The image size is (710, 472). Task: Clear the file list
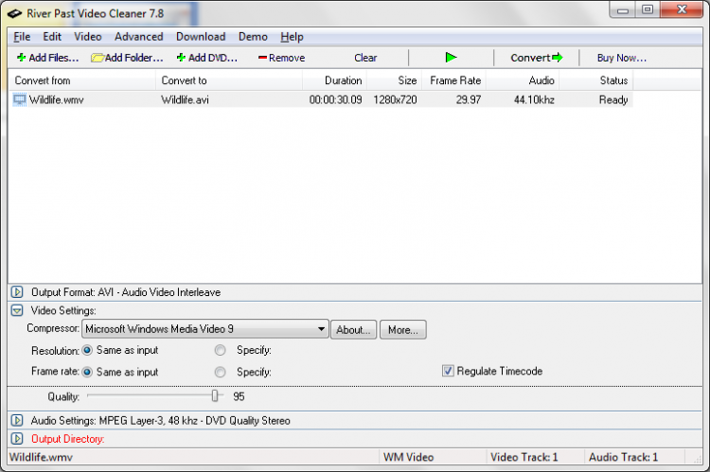click(x=365, y=58)
